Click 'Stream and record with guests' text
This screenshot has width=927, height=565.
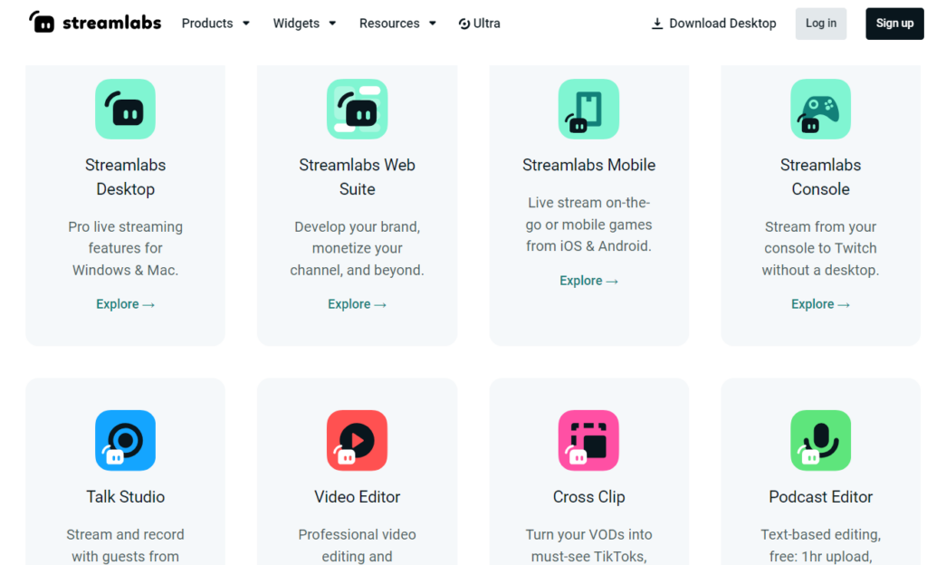125,545
